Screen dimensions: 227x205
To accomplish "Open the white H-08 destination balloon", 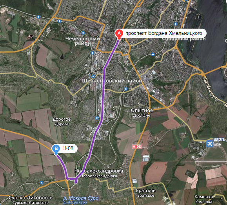I will click(65, 149).
